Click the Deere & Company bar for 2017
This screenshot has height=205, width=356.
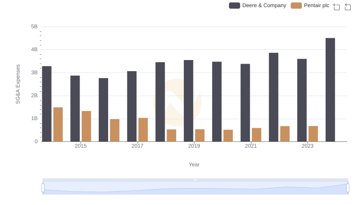[132, 106]
